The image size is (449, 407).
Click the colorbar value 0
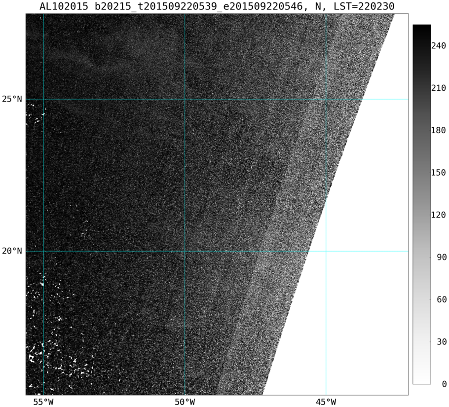coord(444,384)
